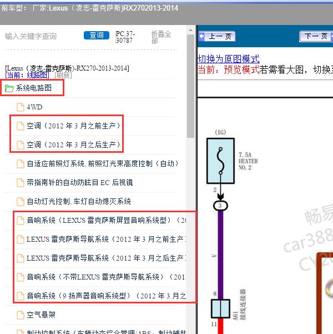Image resolution: width=333 pixels, height=334 pixels.
Task: Click the Lexus RX270-2013-2014 tree heading
Action: (67, 68)
